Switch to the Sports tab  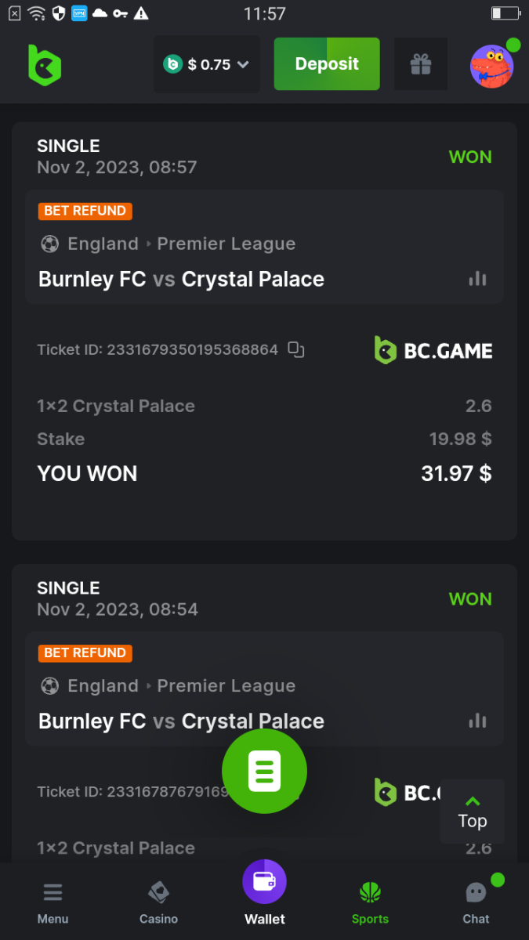[x=370, y=902]
